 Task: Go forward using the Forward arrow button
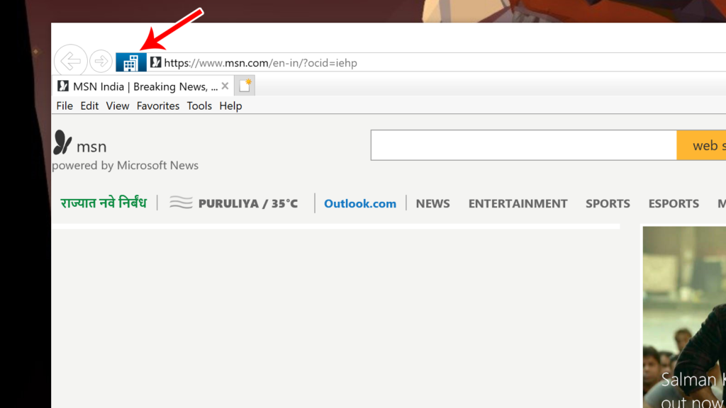pyautogui.click(x=101, y=61)
